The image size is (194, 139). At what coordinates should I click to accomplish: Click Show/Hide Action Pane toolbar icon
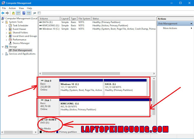click(x=28, y=13)
